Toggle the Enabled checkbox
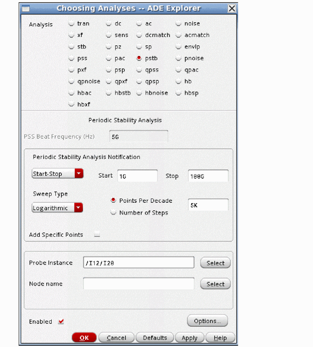This screenshot has width=313, height=347. click(x=61, y=321)
